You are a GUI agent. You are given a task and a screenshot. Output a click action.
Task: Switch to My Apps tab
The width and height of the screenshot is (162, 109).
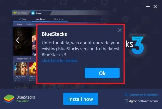click(x=22, y=19)
